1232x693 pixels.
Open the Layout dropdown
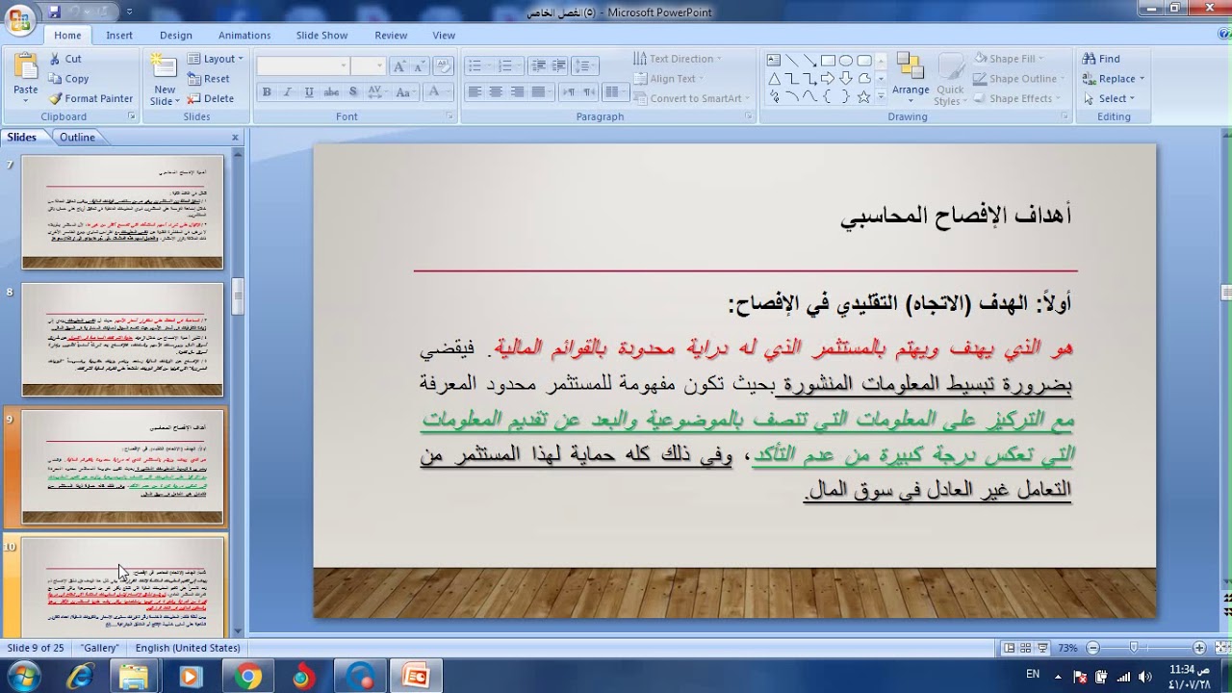[216, 59]
